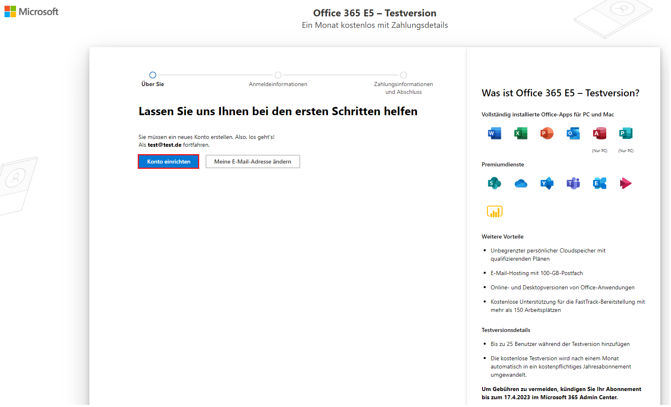This screenshot has width=671, height=407.
Task: Click the Word app icon
Action: 494,134
